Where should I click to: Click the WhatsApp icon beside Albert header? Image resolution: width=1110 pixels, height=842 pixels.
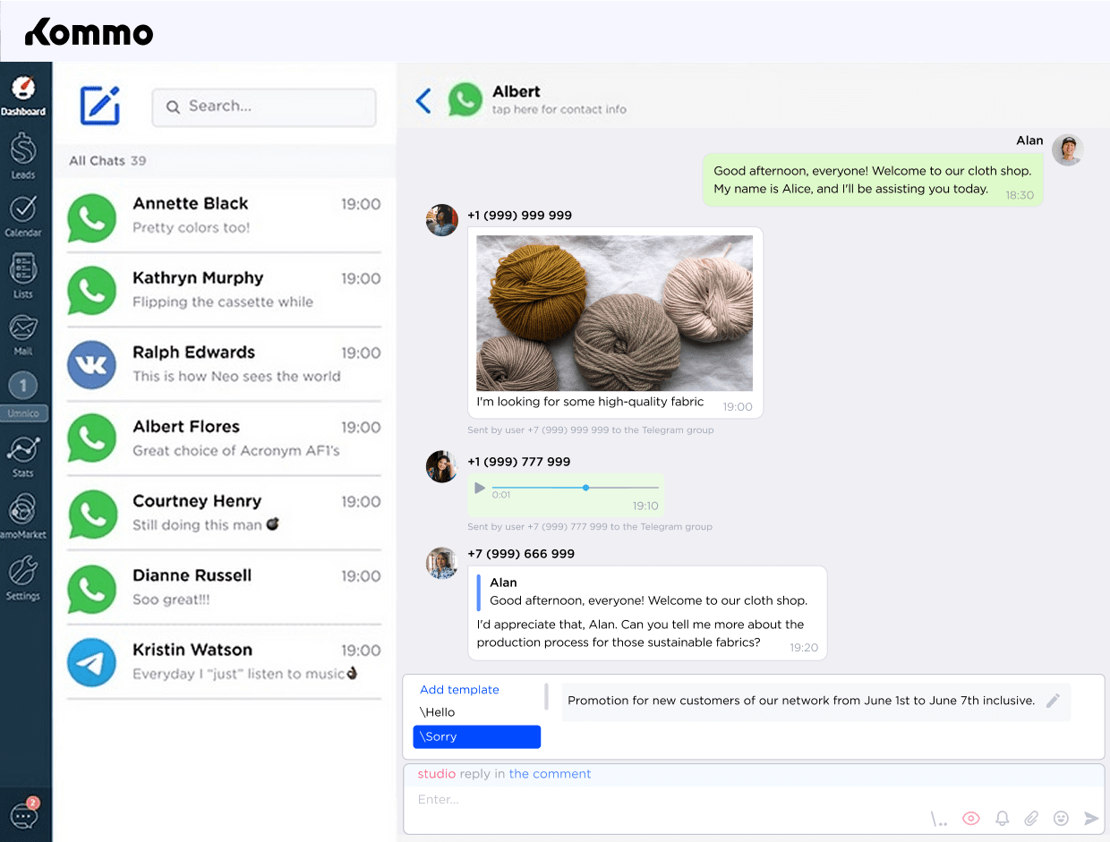pyautogui.click(x=465, y=100)
